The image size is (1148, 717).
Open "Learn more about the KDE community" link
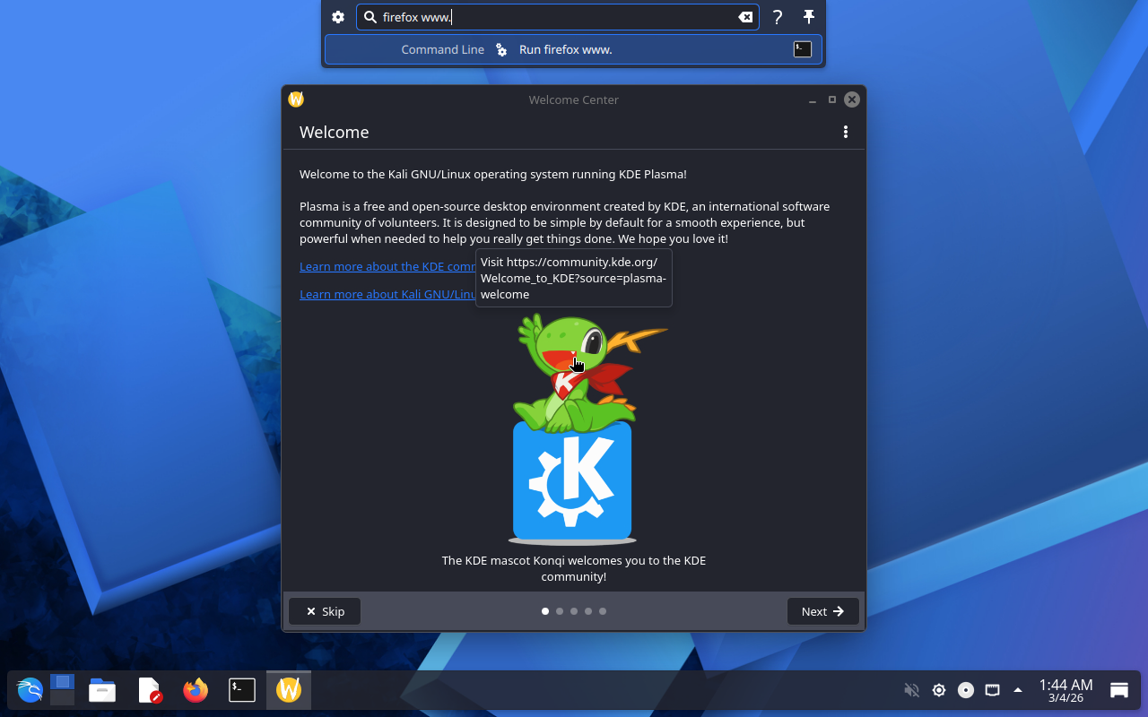click(387, 266)
